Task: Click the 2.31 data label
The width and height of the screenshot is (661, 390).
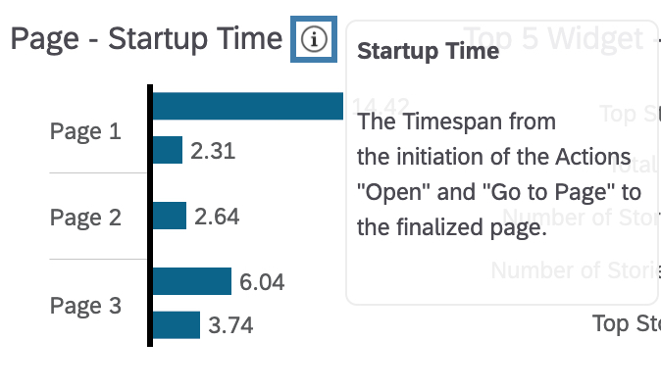Action: (x=213, y=151)
